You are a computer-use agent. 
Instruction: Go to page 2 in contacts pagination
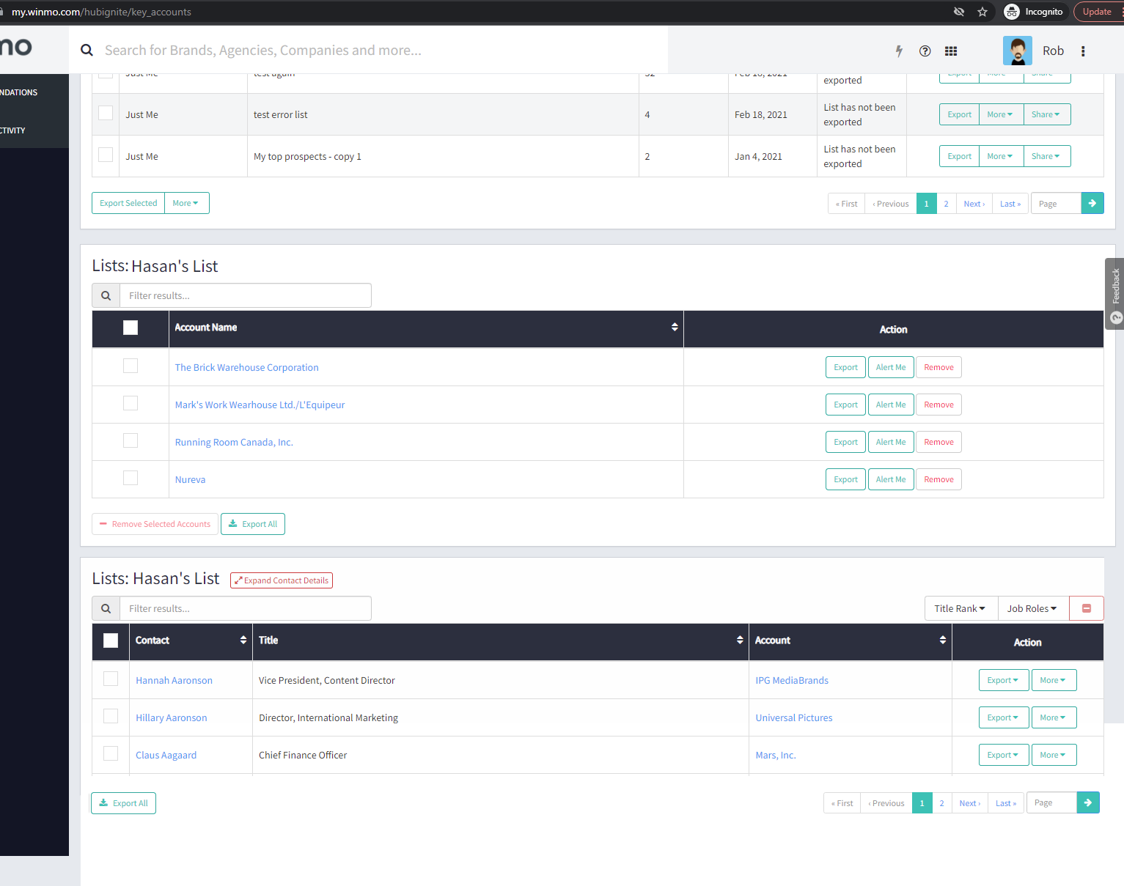[941, 803]
